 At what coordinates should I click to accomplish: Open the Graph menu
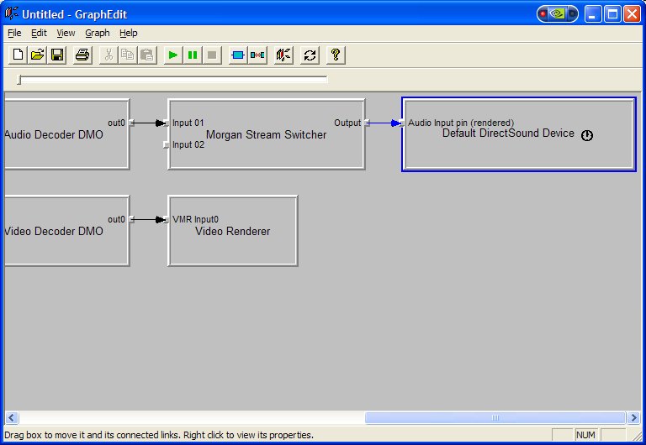[x=98, y=33]
